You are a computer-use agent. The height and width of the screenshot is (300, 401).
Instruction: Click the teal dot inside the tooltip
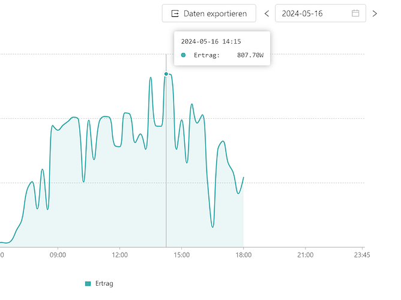coord(183,55)
